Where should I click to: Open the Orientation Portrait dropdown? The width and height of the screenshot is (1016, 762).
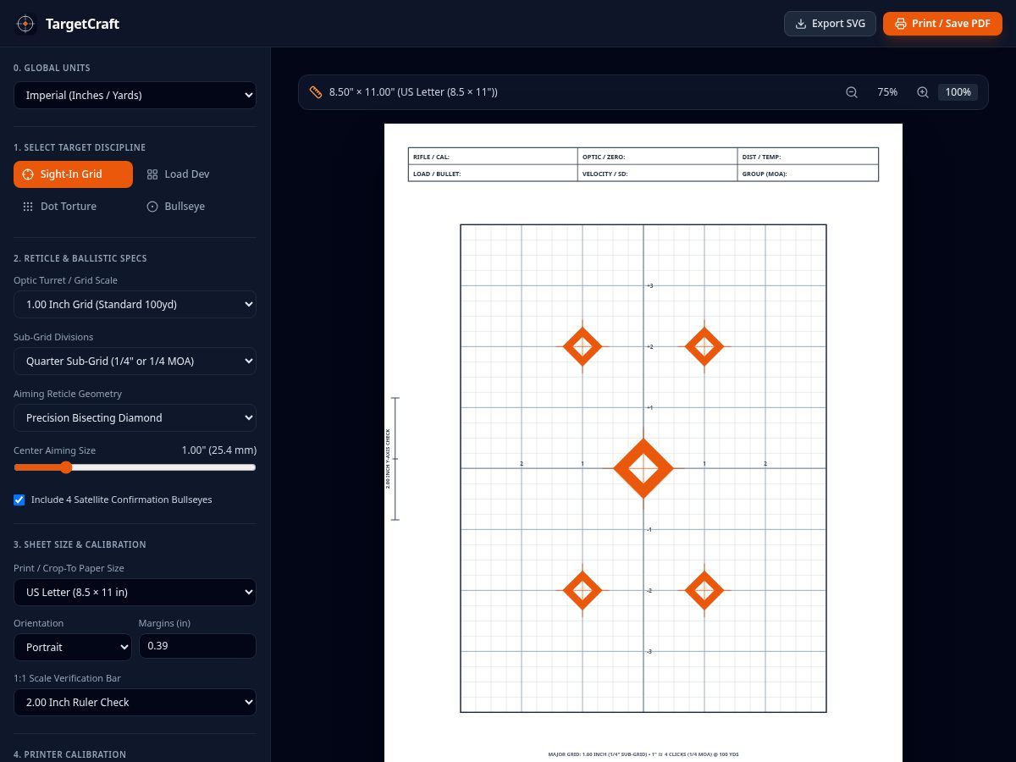73,647
